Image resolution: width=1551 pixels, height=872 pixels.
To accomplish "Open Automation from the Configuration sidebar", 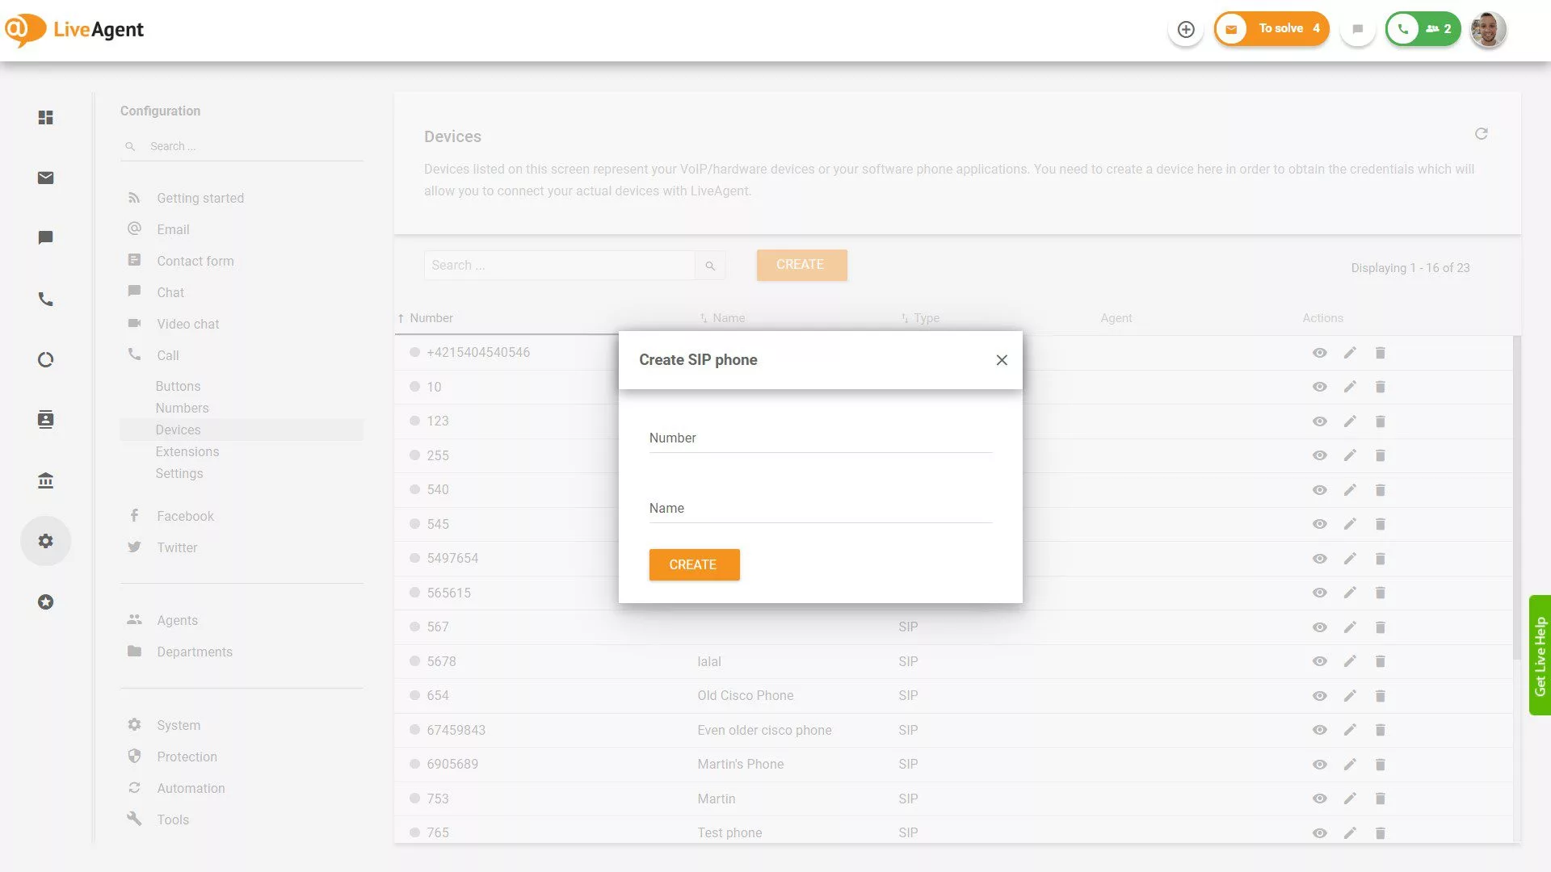I will [x=191, y=788].
